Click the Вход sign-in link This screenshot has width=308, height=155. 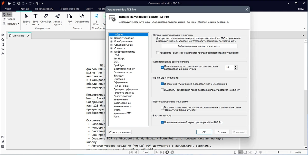(301, 9)
